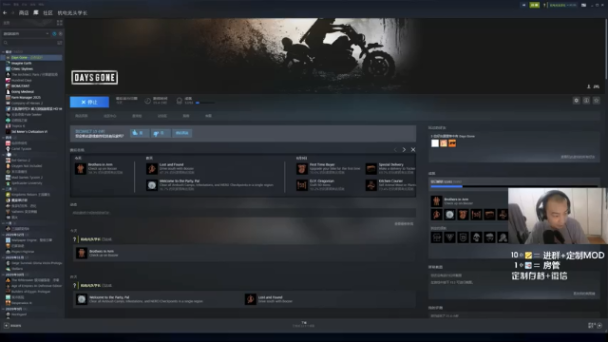Open the 社区 community menu
The width and height of the screenshot is (608, 342).
click(47, 12)
